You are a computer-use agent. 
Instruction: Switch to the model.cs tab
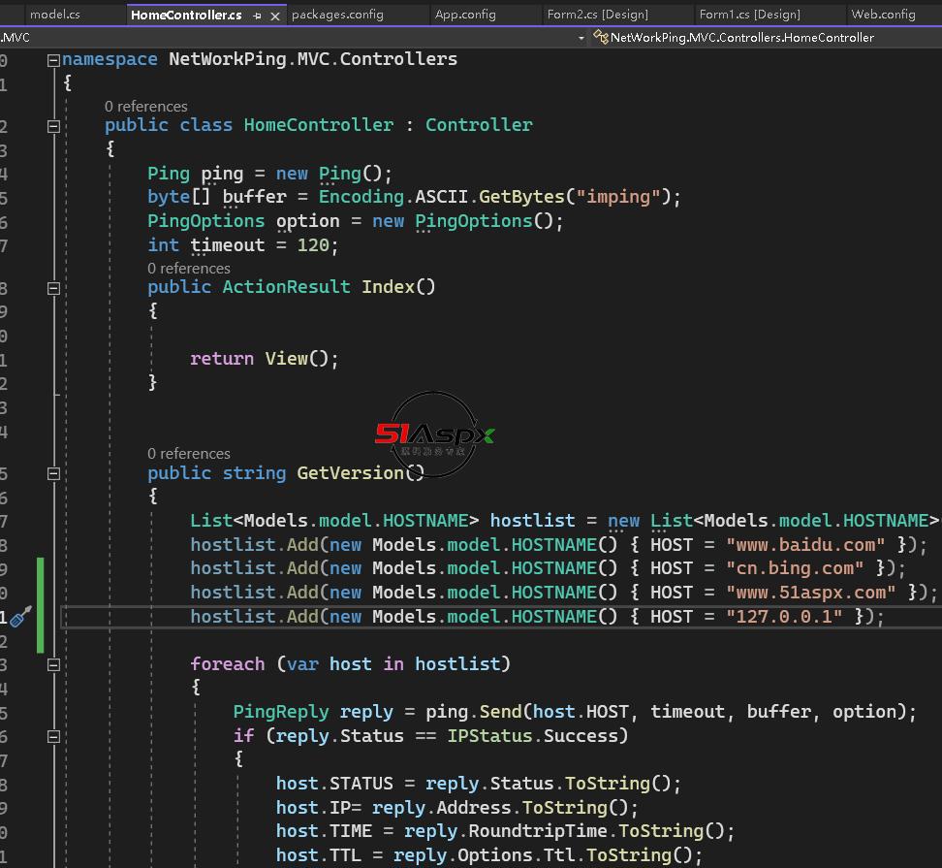pos(54,15)
